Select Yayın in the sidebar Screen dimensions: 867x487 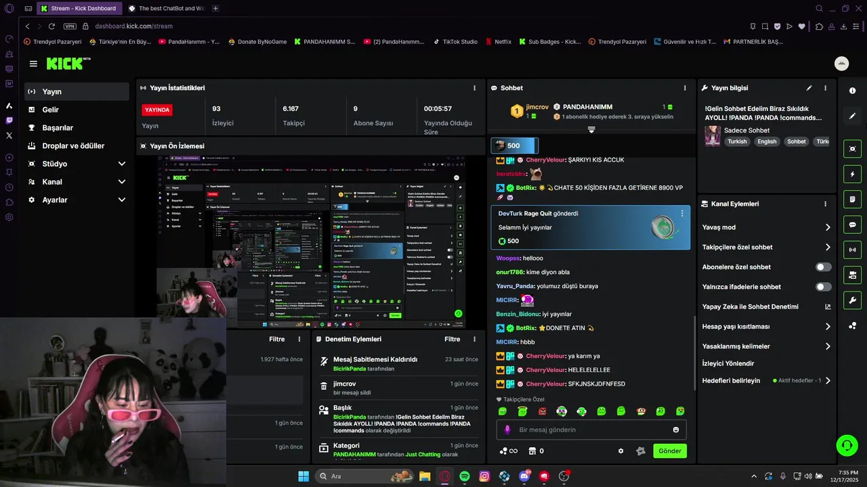click(x=77, y=91)
